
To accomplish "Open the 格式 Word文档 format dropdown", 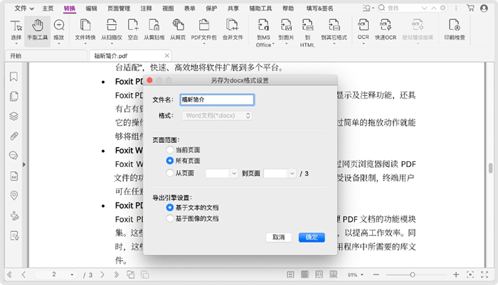I will click(x=217, y=116).
